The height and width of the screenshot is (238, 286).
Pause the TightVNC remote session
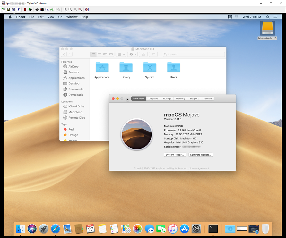coord(25,10)
